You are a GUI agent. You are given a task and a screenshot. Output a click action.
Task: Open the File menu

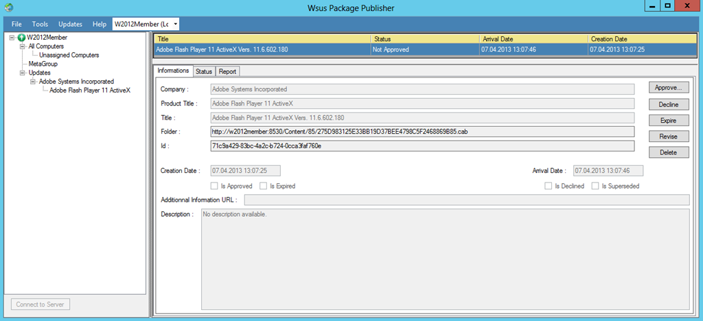click(x=16, y=24)
